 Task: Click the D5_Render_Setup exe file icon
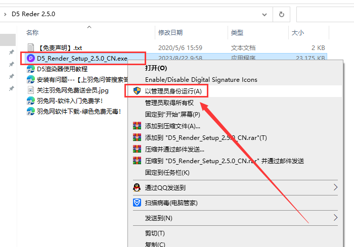(31, 59)
